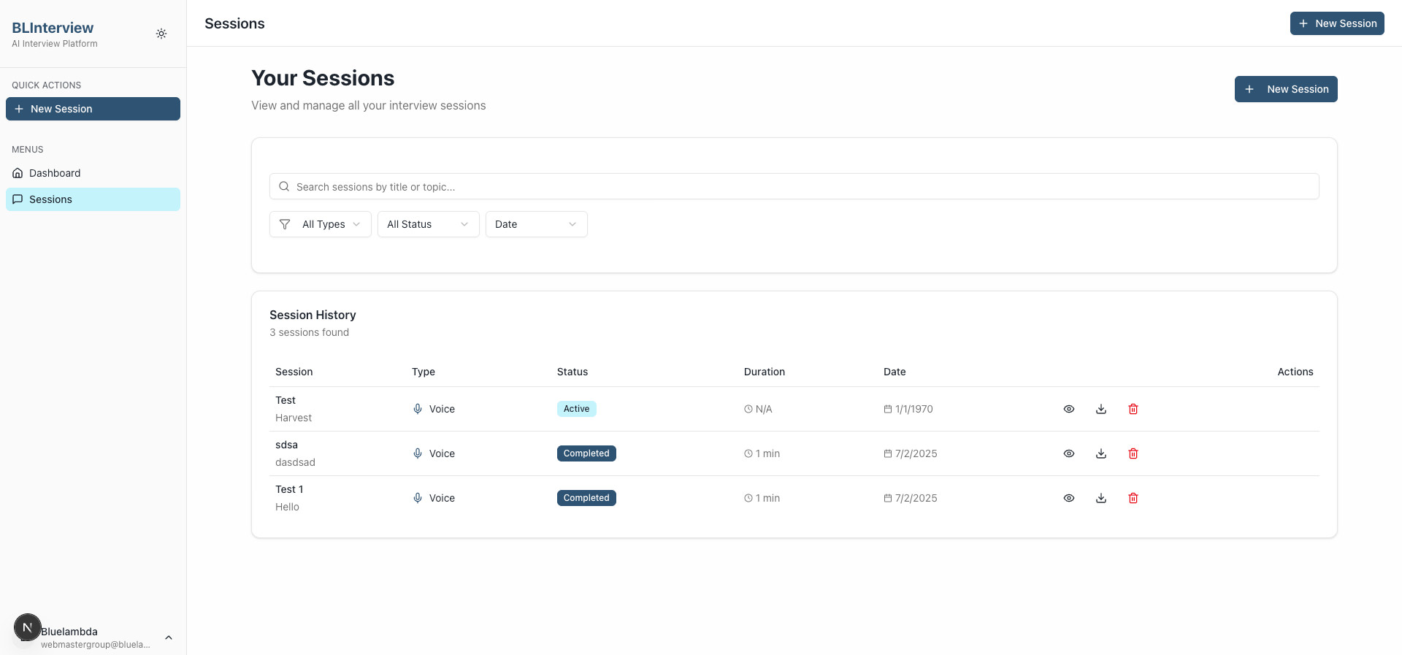Go to Dashboard in the sidebar
The height and width of the screenshot is (655, 1402).
click(55, 173)
